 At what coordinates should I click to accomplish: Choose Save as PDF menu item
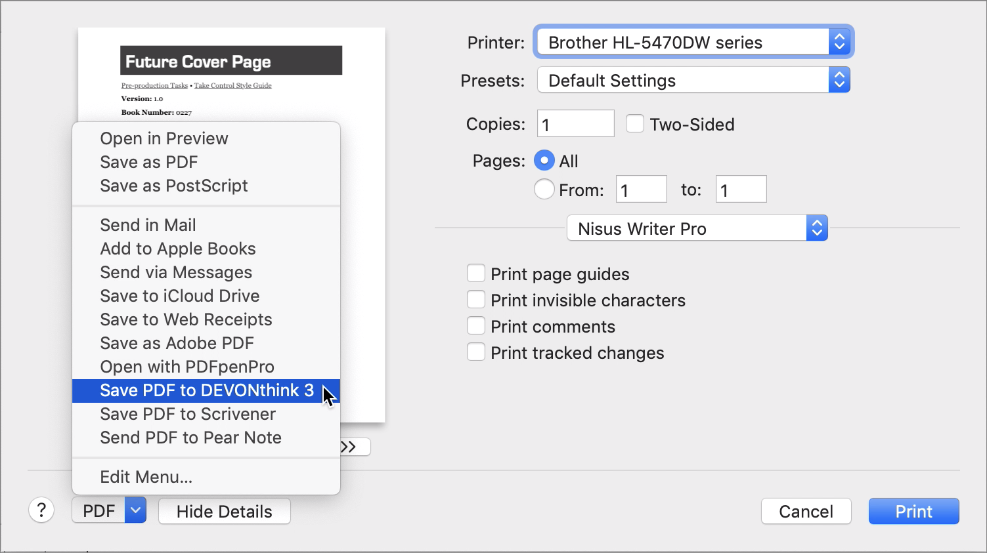(x=206, y=162)
